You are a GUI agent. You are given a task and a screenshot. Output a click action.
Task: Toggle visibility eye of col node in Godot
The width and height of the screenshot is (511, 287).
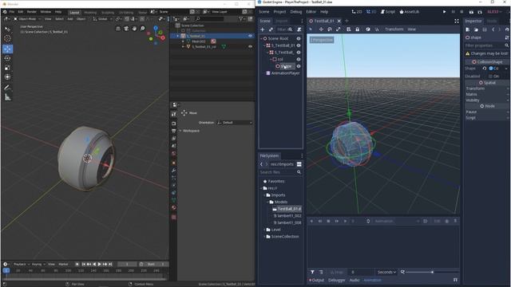[x=298, y=59]
